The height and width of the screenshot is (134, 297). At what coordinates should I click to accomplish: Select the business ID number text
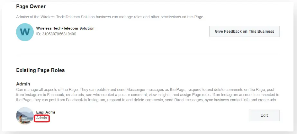56,34
